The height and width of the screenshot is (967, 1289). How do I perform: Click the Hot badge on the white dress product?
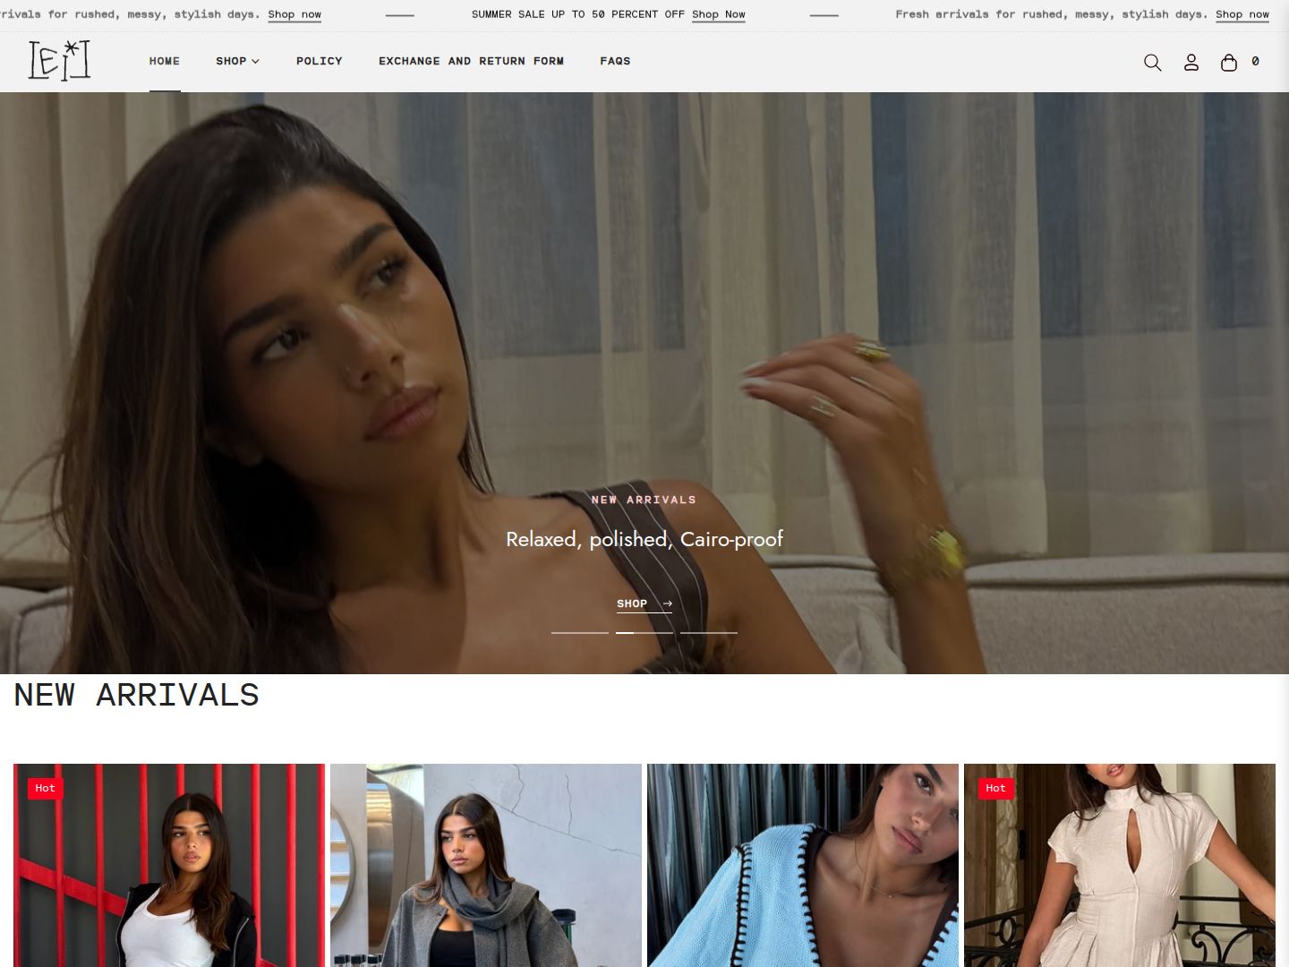pos(996,788)
